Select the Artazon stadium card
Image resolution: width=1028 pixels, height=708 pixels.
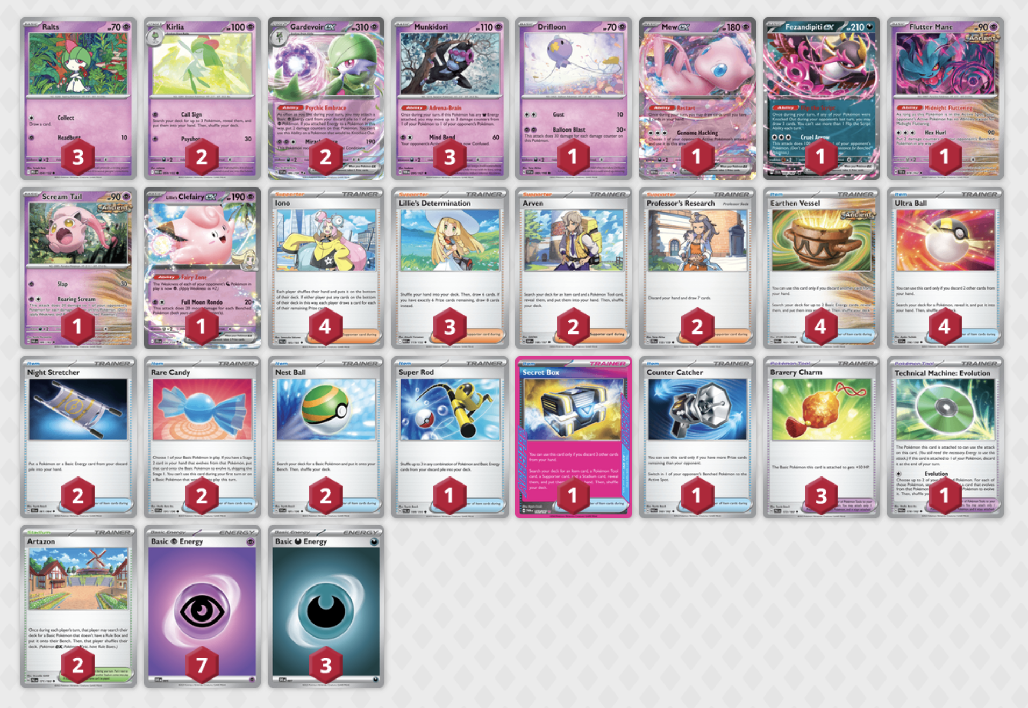click(x=78, y=606)
